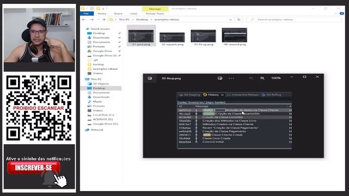Open Local Disk (C:)
The height and width of the screenshot is (196, 349).
click(103, 115)
